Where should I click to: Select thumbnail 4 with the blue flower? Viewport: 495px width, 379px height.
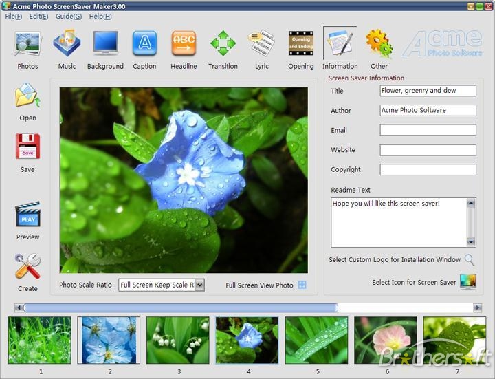[x=247, y=340]
